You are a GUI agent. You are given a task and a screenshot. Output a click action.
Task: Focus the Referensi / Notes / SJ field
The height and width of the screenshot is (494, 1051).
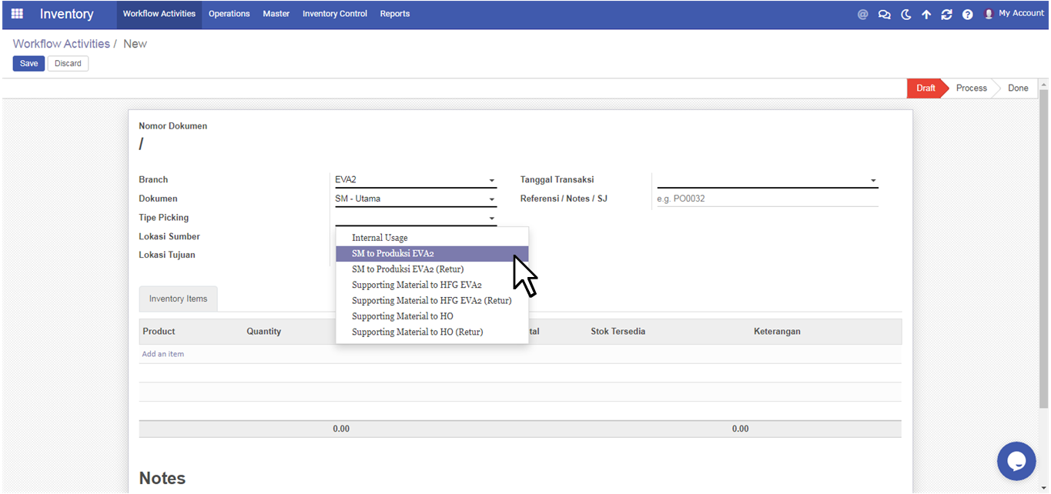(766, 199)
